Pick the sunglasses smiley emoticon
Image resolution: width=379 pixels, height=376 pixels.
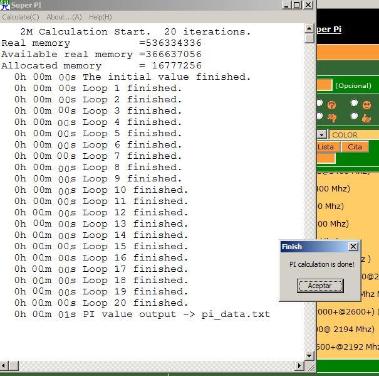[x=366, y=105]
